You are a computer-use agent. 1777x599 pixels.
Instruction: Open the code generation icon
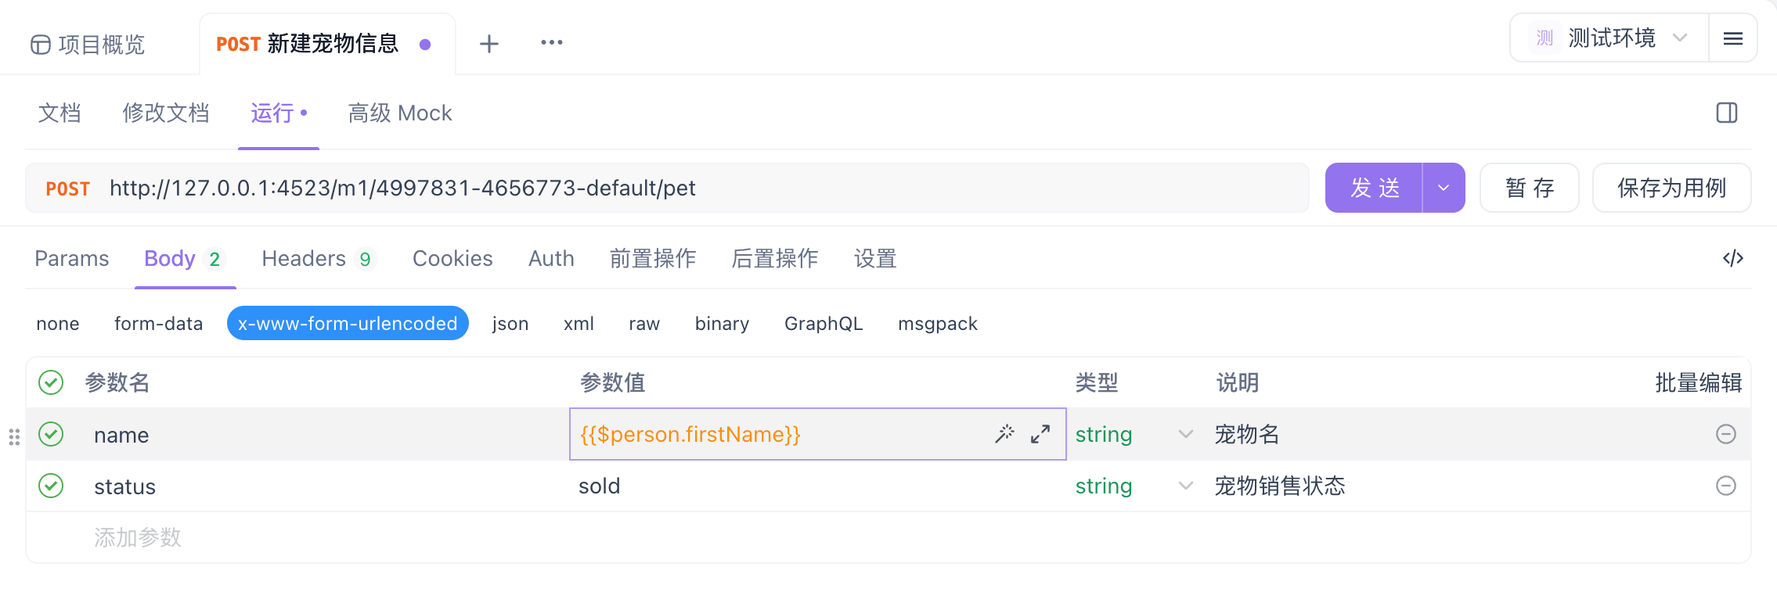point(1732,258)
